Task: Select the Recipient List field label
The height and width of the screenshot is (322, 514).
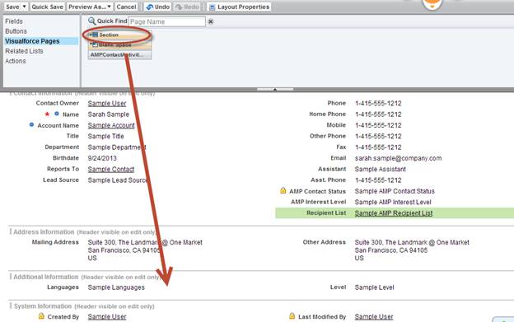Action: (x=326, y=213)
